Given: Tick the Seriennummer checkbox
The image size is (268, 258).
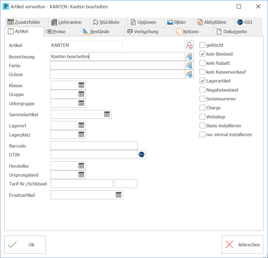Looking at the screenshot, I should tap(202, 99).
